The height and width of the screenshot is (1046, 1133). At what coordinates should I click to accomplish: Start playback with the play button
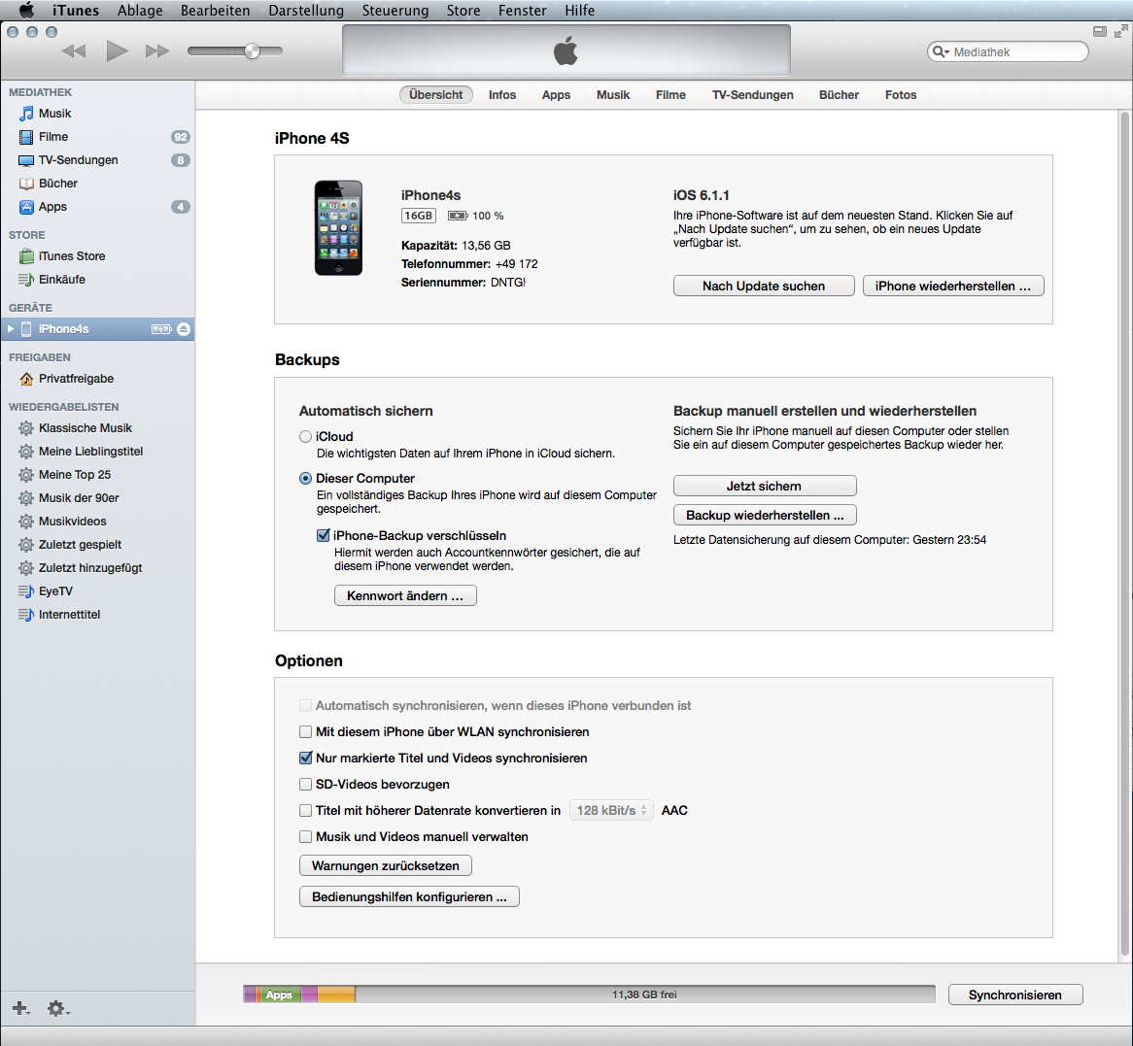pyautogui.click(x=117, y=51)
